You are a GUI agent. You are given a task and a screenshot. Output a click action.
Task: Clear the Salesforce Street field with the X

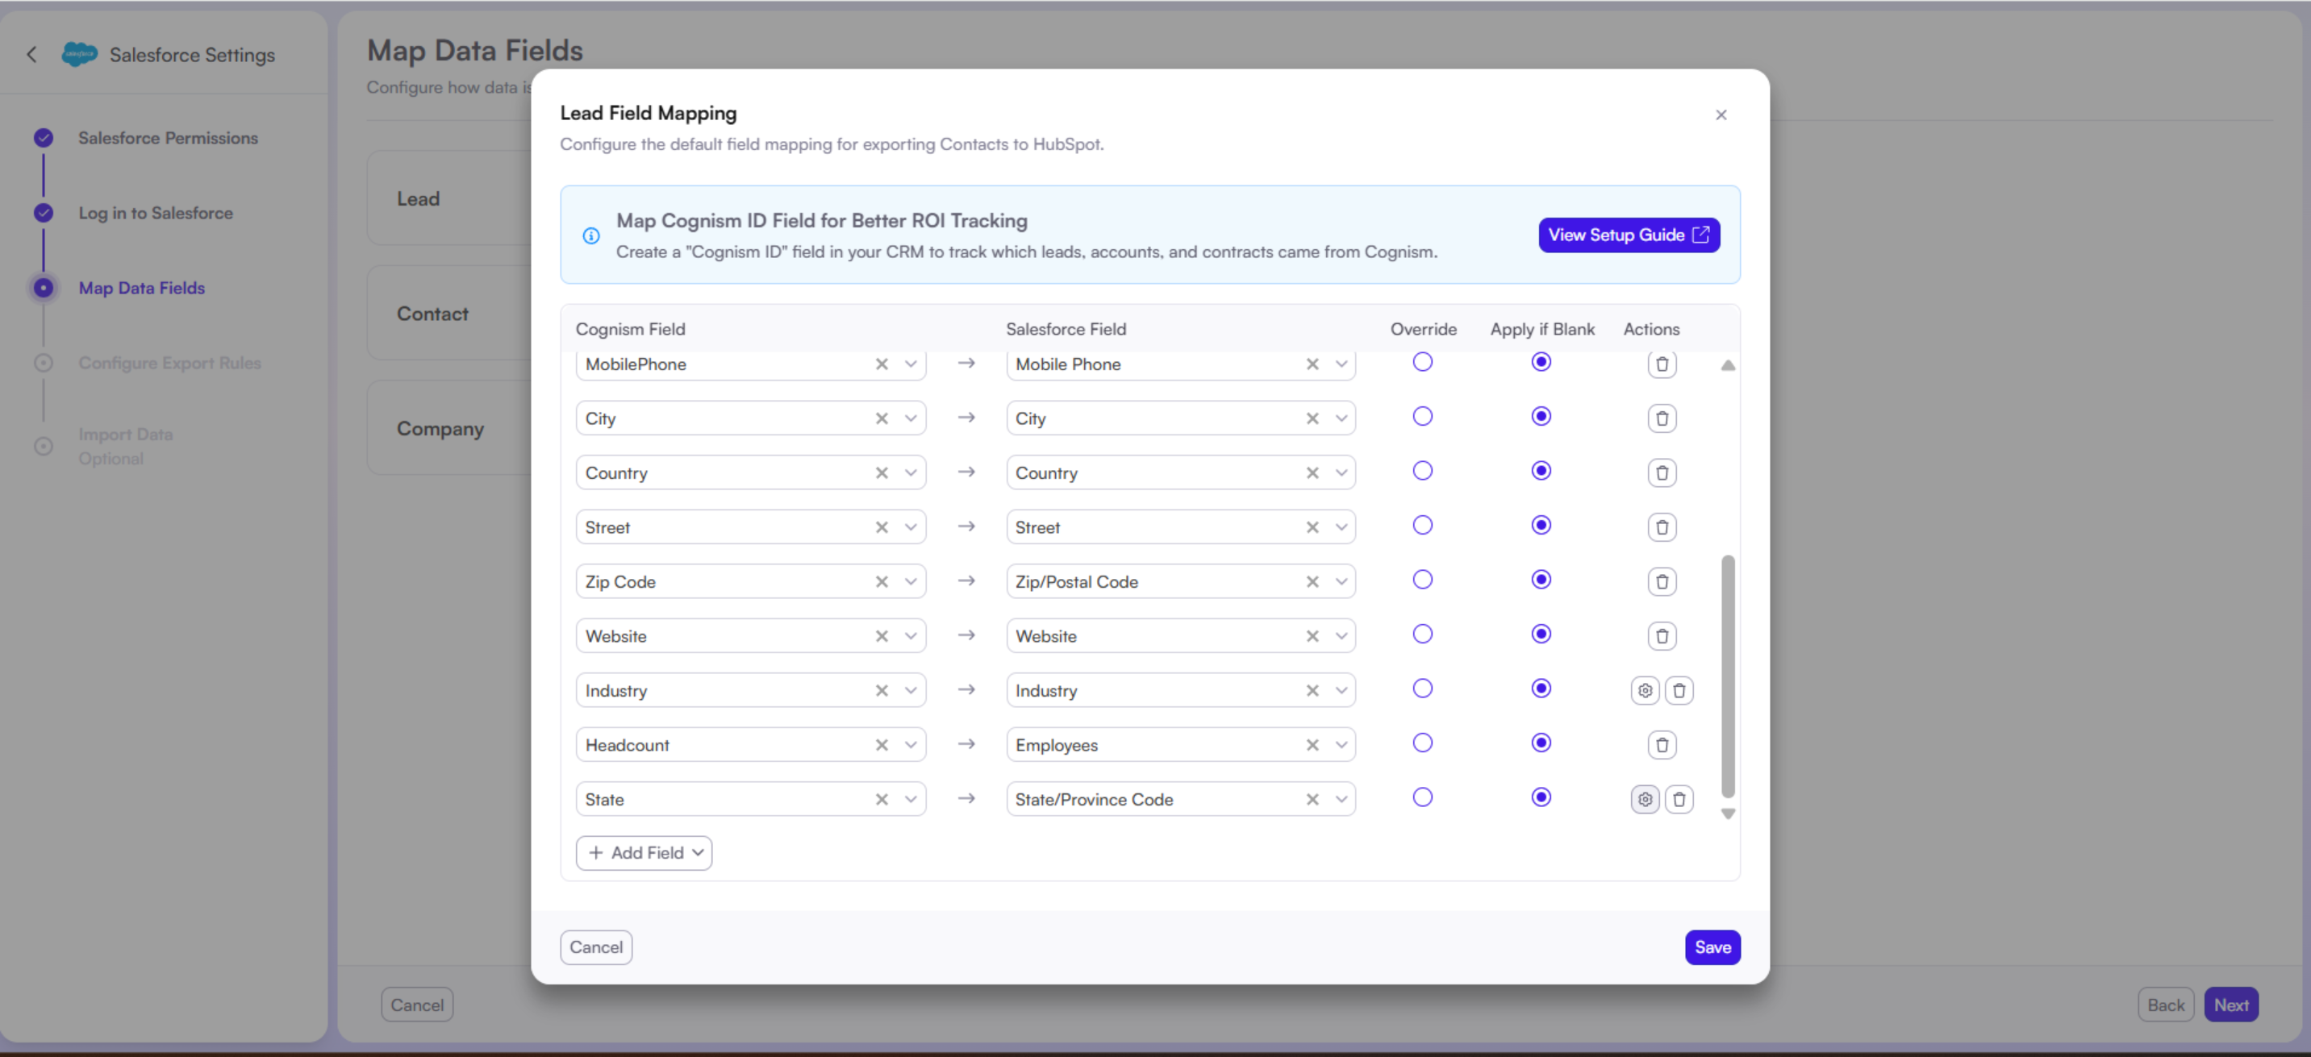1311,527
